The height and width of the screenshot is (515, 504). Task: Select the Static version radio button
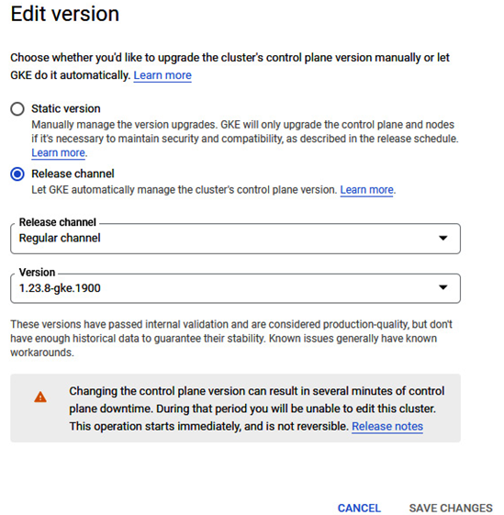pos(17,108)
